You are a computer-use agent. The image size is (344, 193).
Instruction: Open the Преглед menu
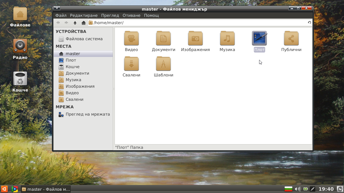(x=110, y=15)
